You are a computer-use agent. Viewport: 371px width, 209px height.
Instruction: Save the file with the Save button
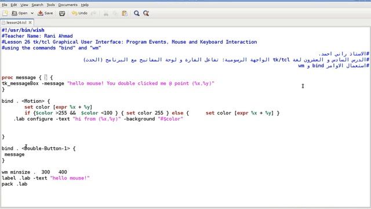(45, 13)
